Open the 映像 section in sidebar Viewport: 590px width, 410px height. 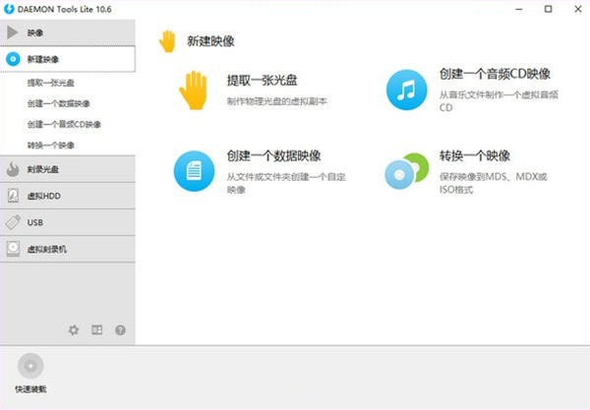coord(68,32)
